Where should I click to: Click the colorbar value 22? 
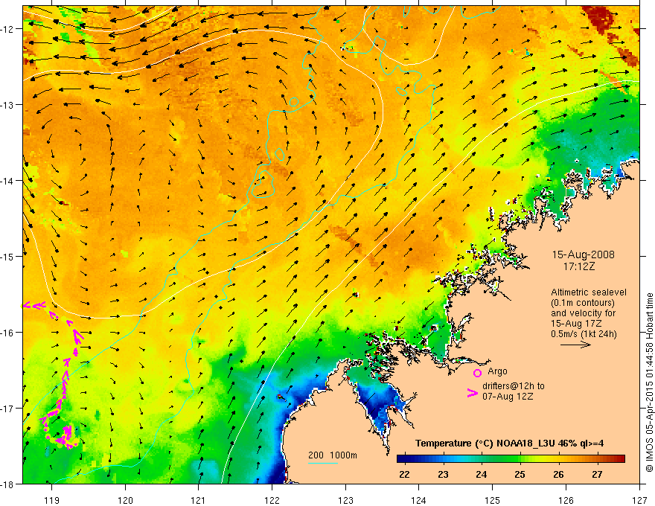click(x=404, y=474)
